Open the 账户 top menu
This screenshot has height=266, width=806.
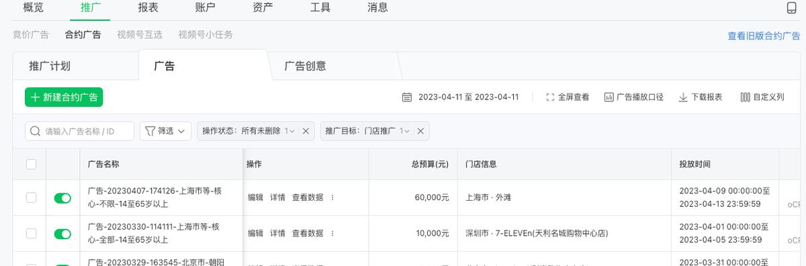click(x=206, y=7)
